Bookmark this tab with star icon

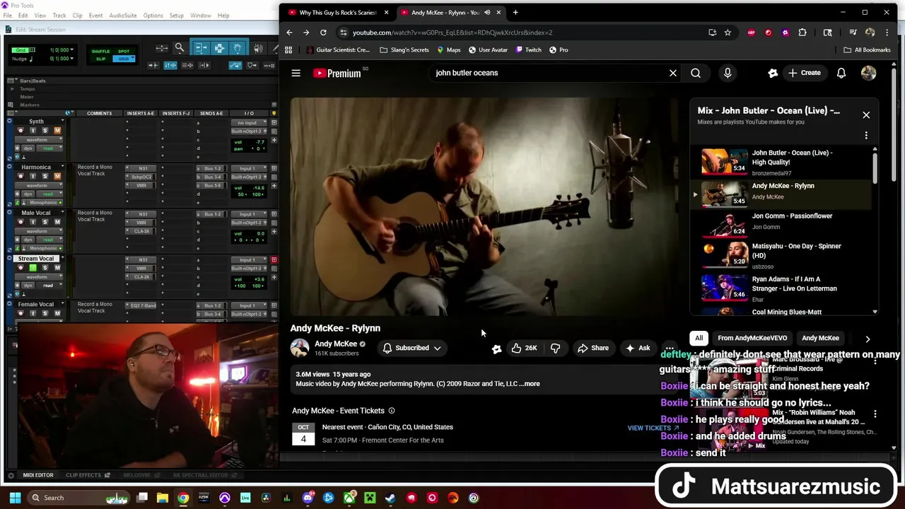(x=728, y=33)
